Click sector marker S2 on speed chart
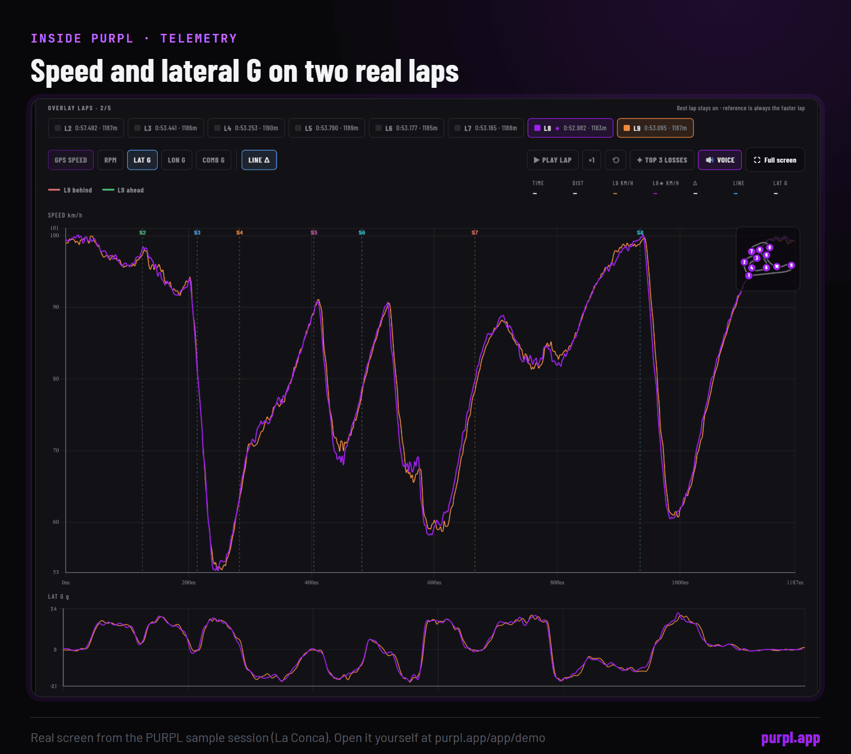851x754 pixels. pos(142,232)
